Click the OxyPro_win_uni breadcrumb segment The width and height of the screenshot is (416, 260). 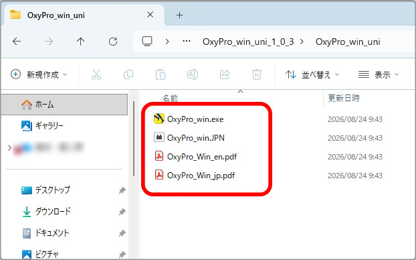[x=348, y=42]
